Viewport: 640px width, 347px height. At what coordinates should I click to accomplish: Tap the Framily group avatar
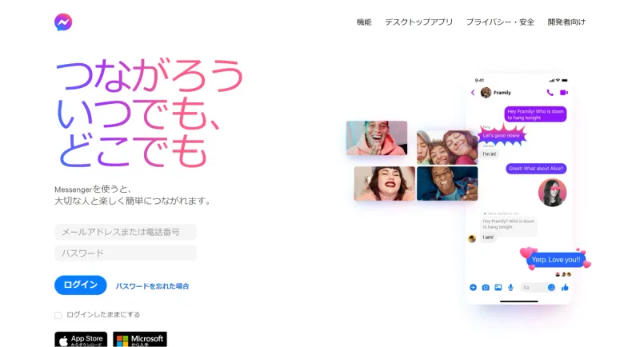pyautogui.click(x=486, y=93)
